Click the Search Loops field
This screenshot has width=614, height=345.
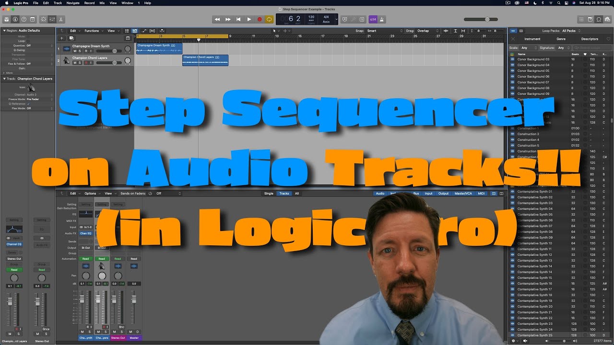click(592, 48)
